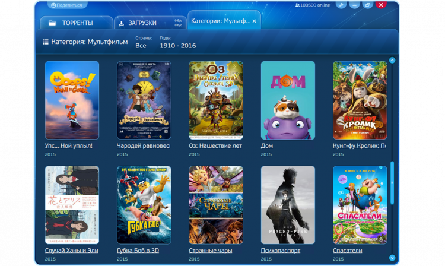445x266 pixels.
Task: Click the Кунг-фу Кролик title link
Action: tap(360, 145)
